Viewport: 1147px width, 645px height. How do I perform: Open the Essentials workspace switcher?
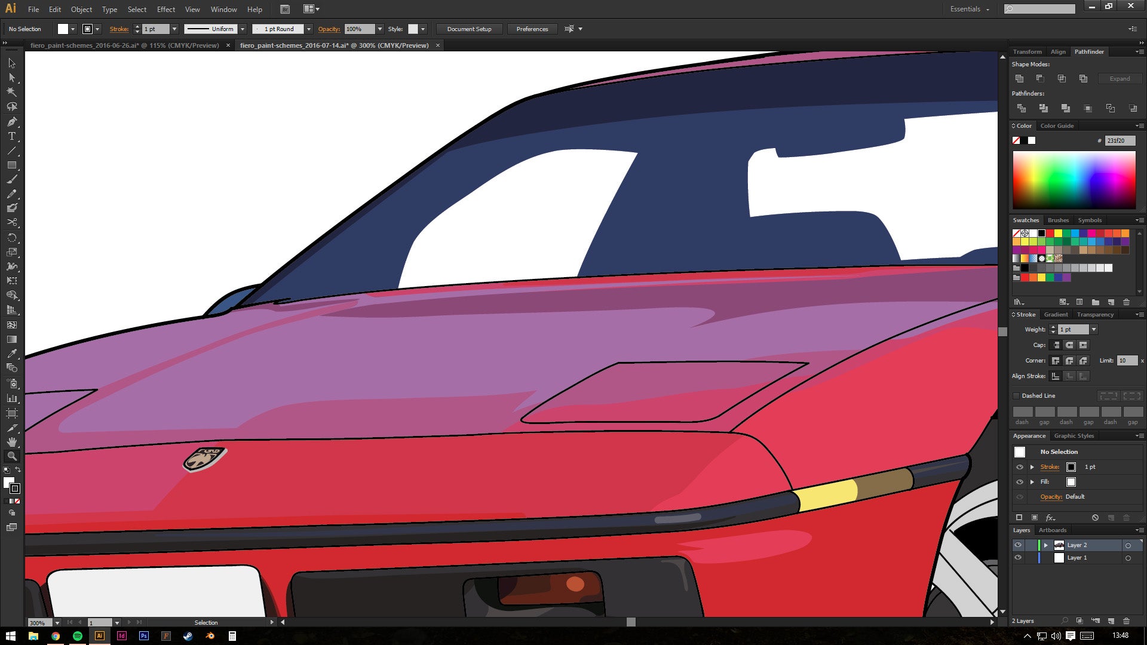click(x=970, y=9)
